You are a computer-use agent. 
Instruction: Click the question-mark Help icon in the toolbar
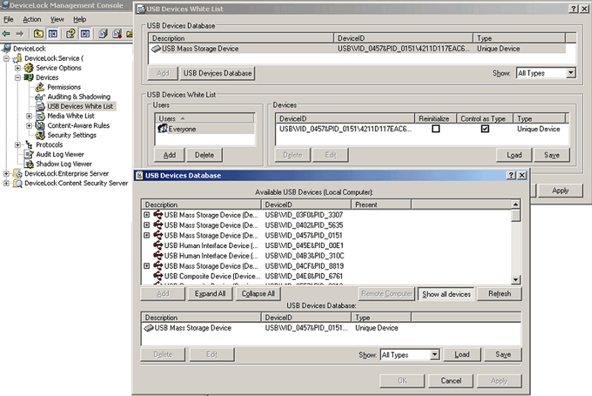(x=71, y=34)
